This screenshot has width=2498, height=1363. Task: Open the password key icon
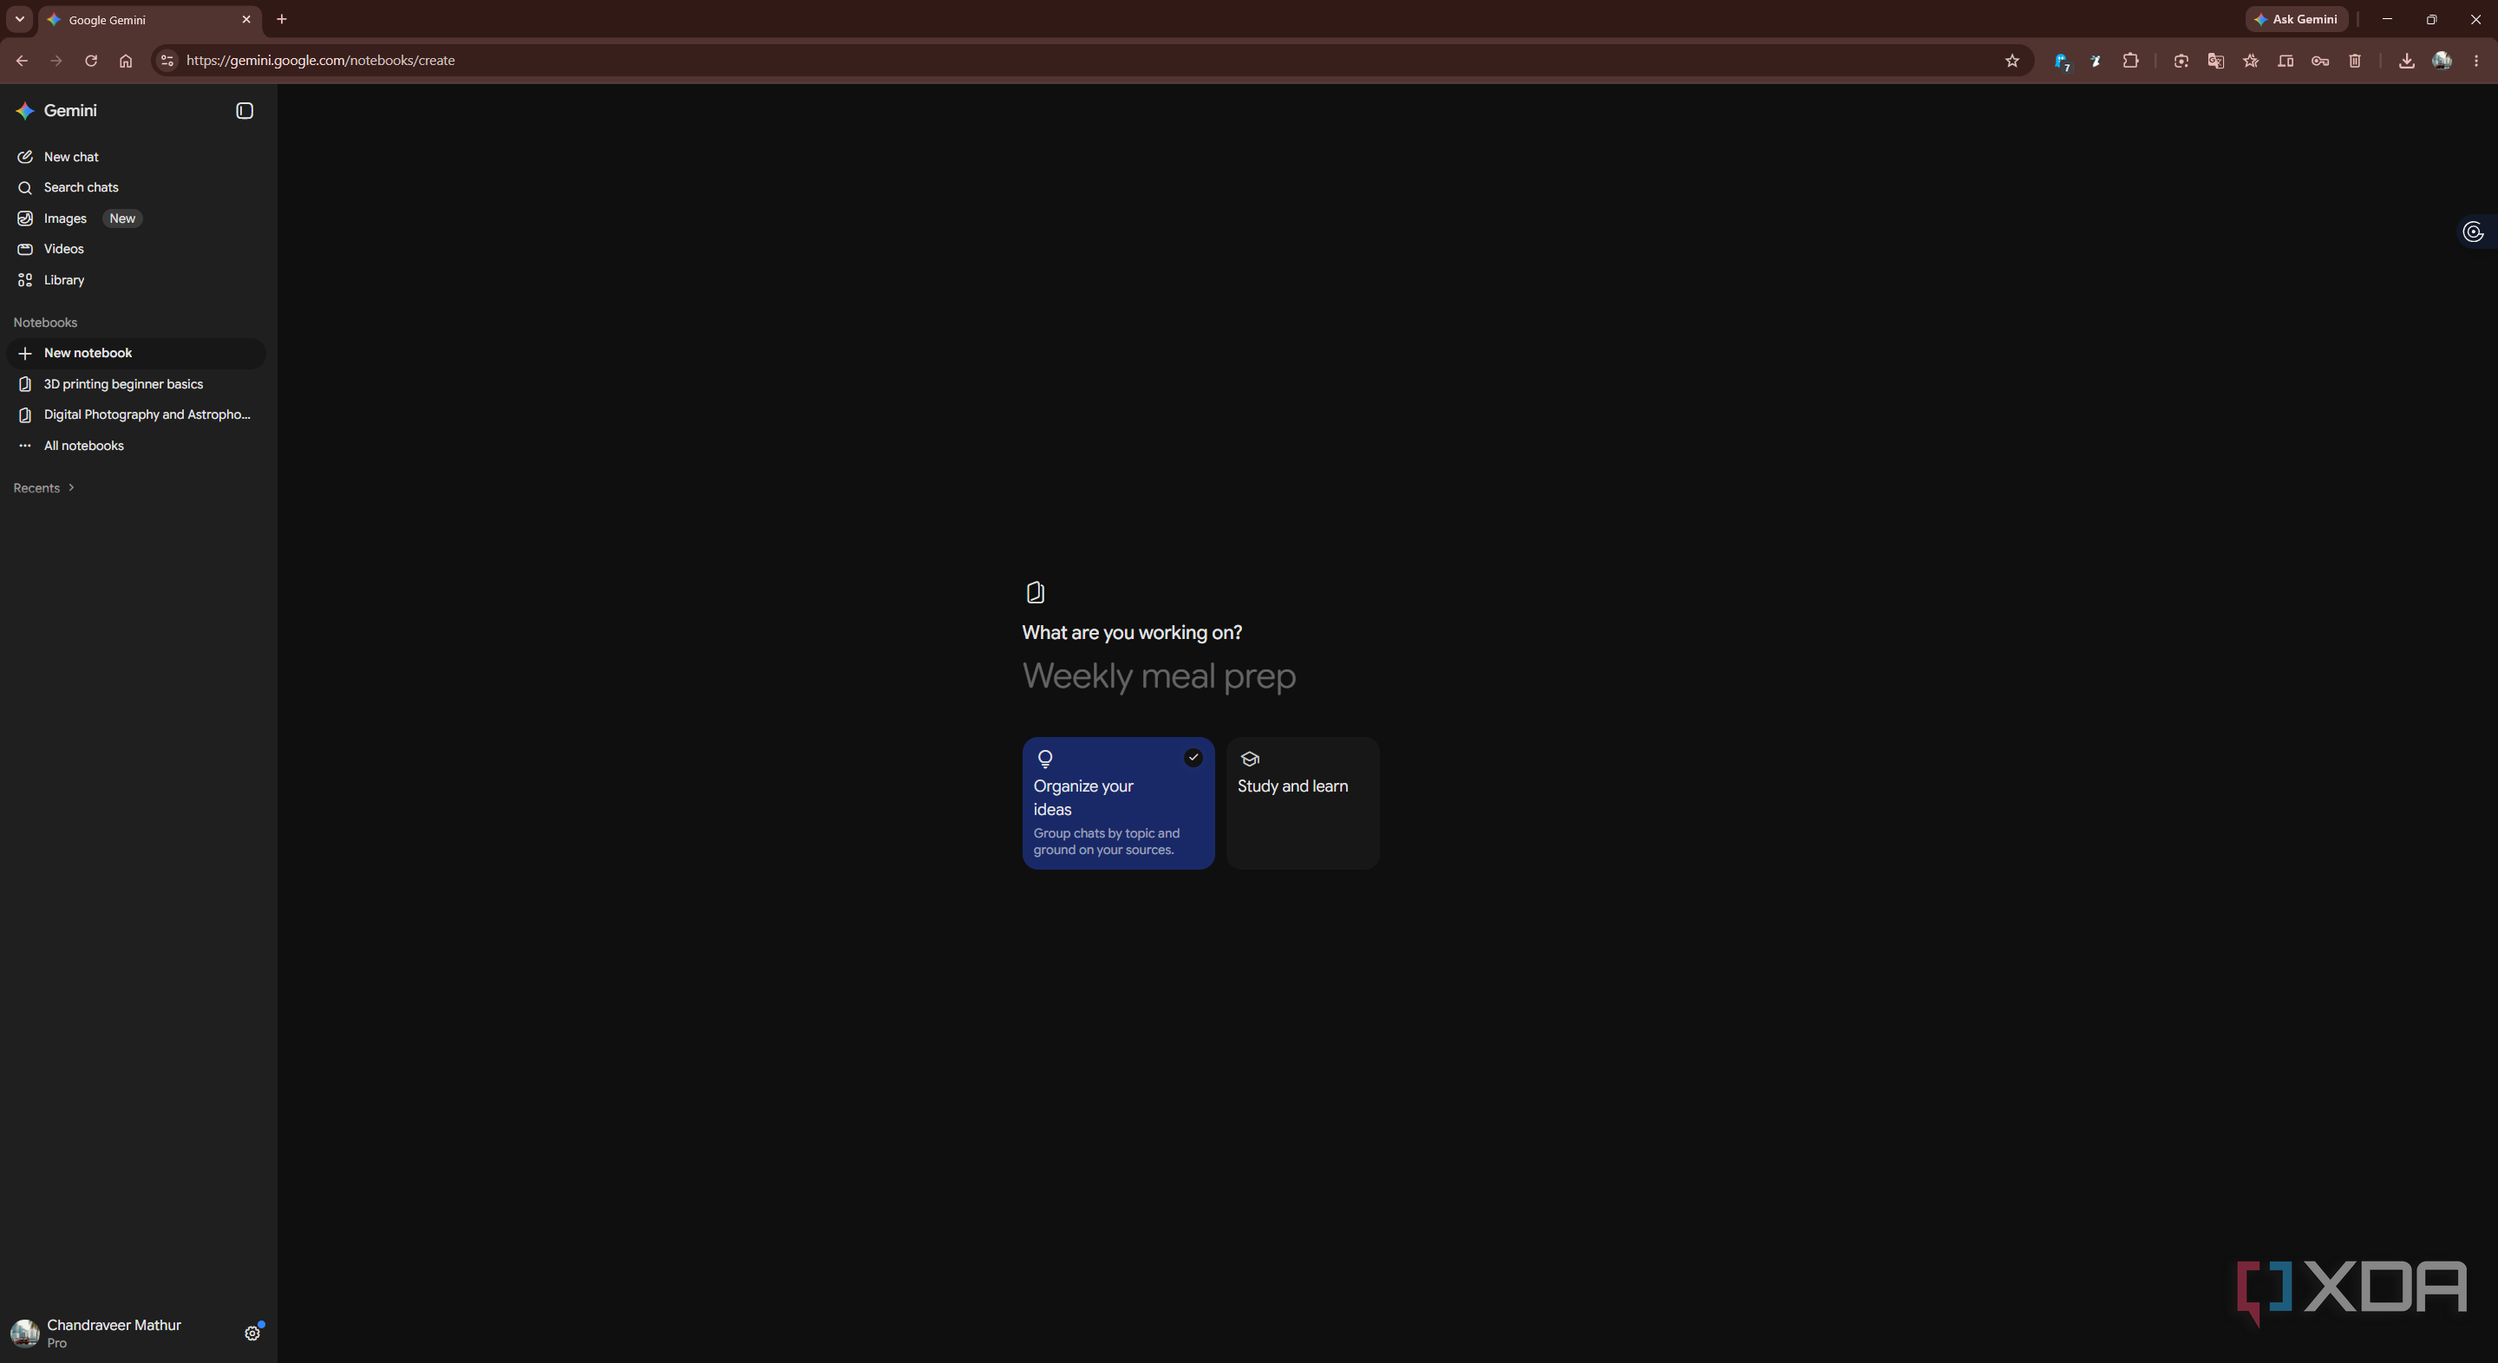click(x=2320, y=60)
